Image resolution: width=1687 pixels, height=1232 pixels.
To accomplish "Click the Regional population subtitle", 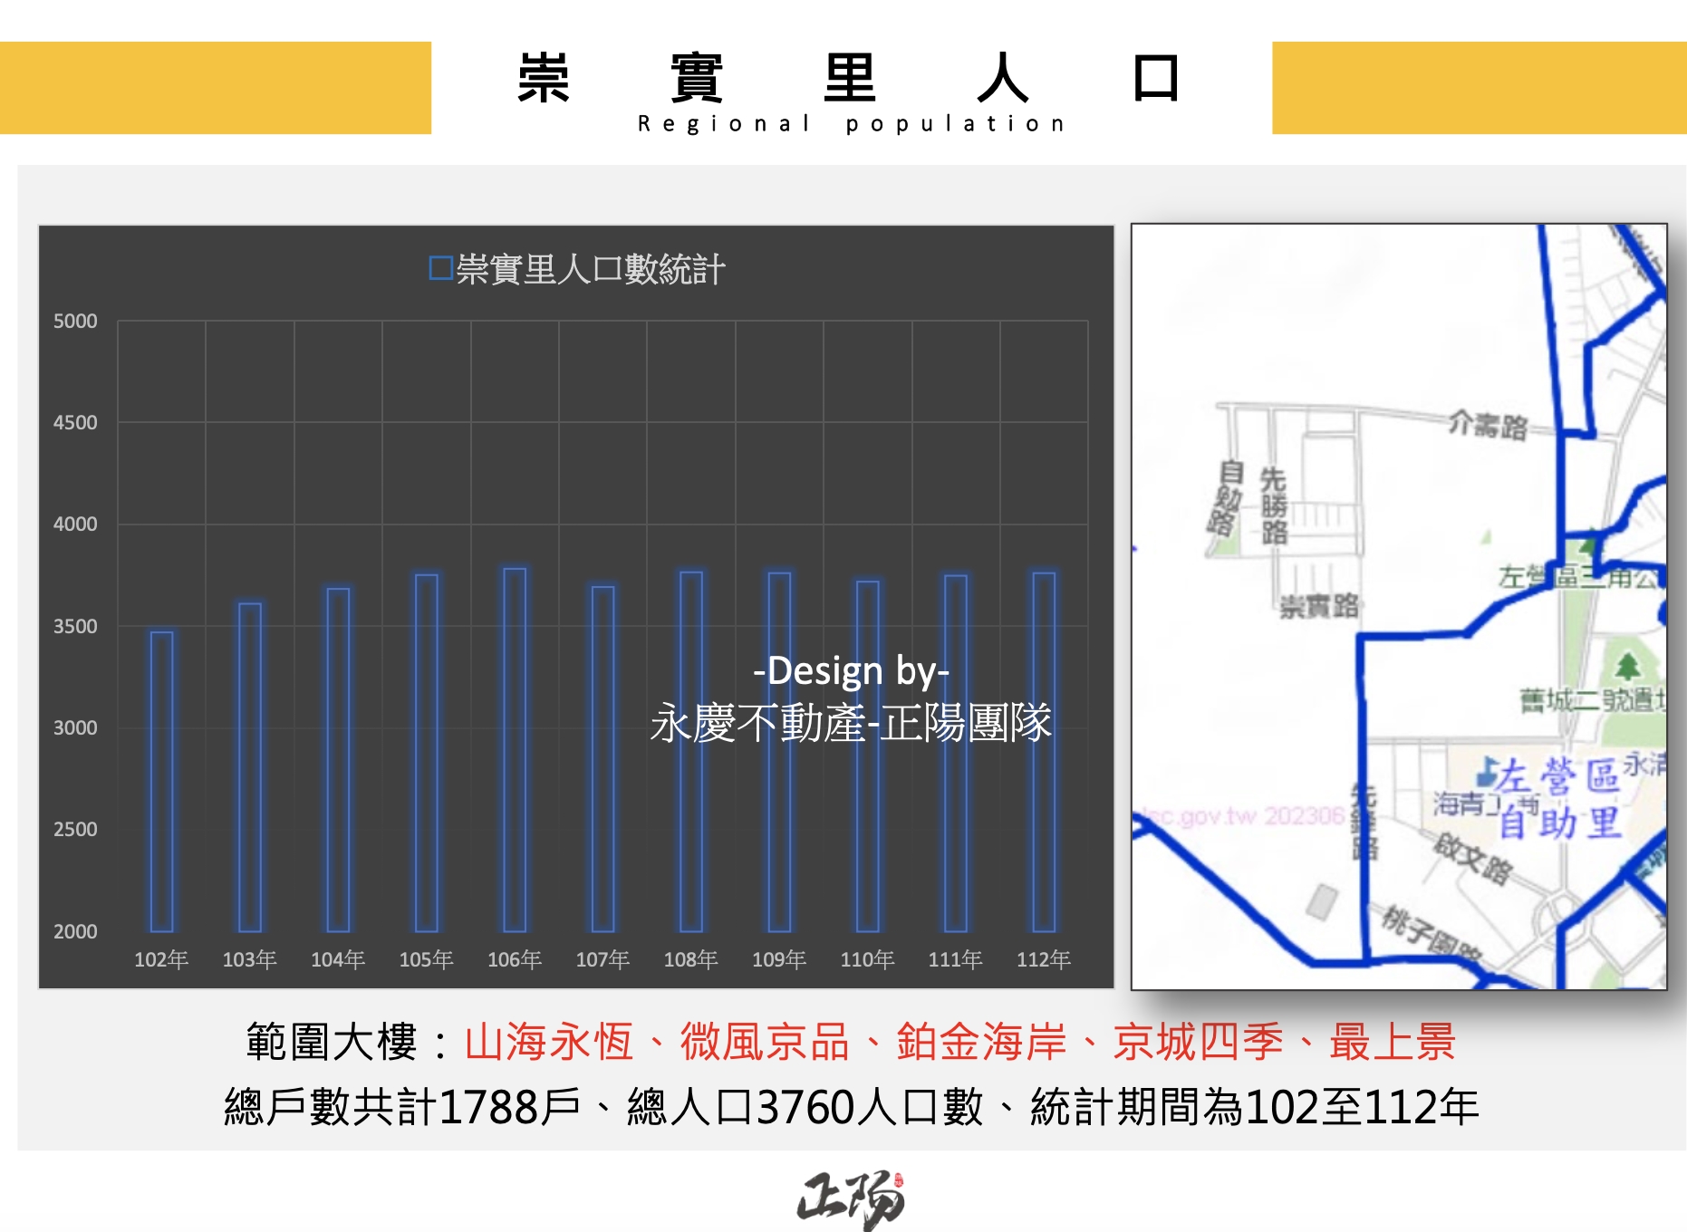I will click(852, 124).
